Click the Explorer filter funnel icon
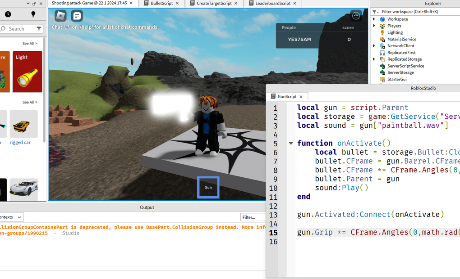The height and width of the screenshot is (279, 460). tap(375, 12)
